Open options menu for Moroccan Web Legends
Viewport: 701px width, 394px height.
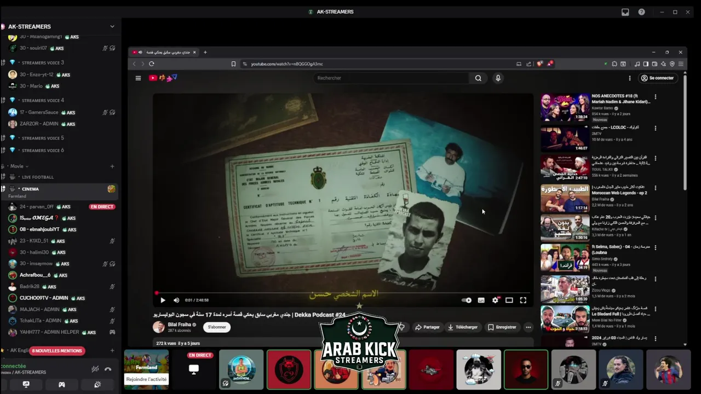[656, 188]
